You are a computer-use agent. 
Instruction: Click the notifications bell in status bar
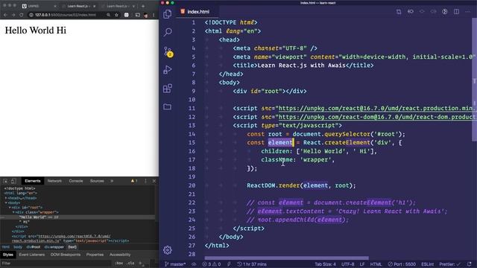coord(470,264)
